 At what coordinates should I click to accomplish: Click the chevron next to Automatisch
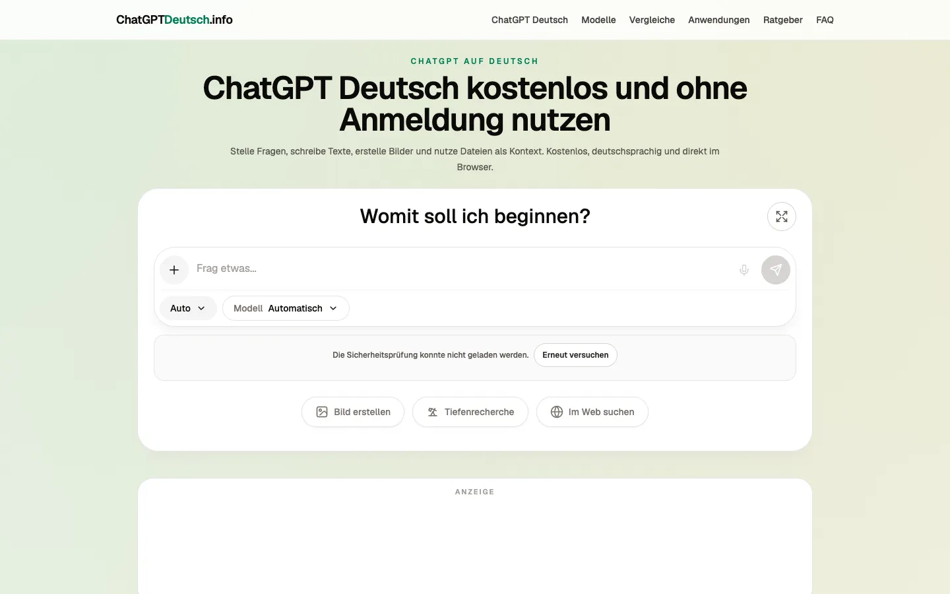click(333, 308)
